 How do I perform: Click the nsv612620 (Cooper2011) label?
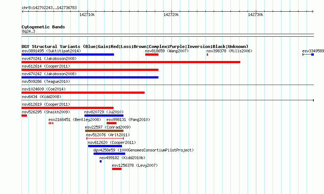click(x=112, y=142)
